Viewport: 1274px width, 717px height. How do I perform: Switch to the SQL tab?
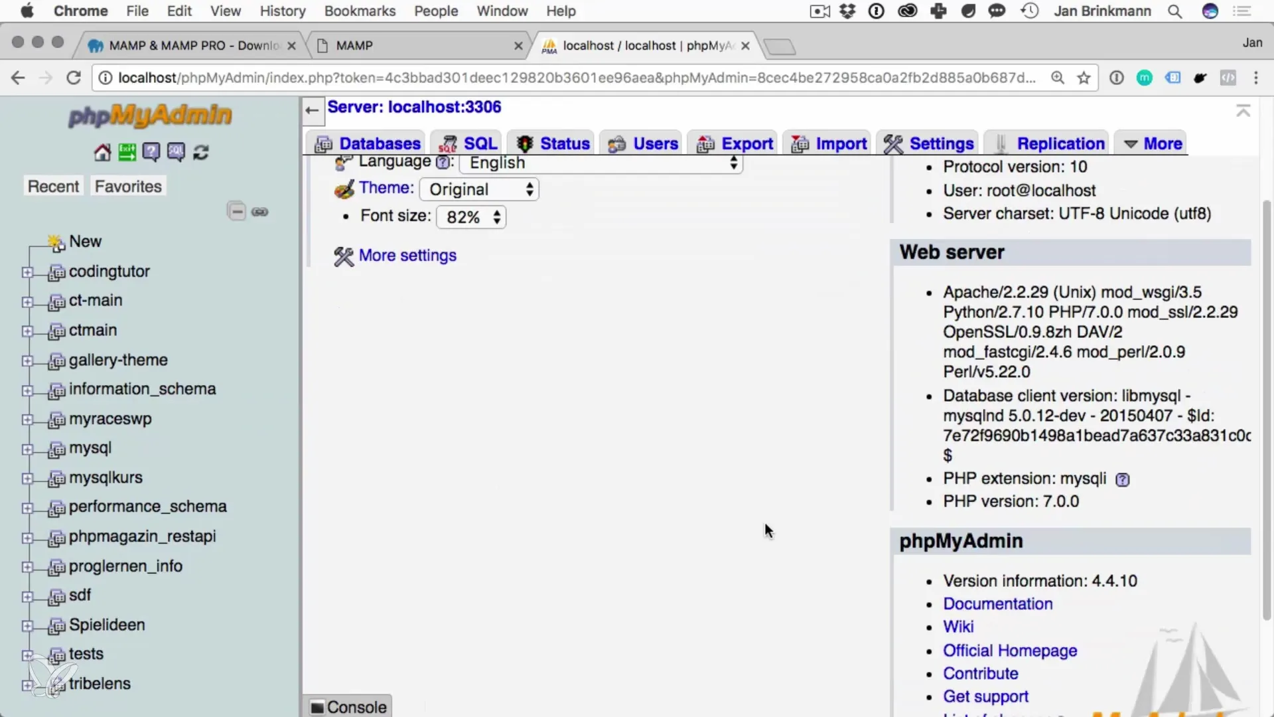[468, 143]
